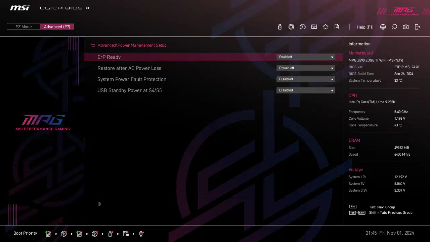Open the CPU chip icon in toolbar
The height and width of the screenshot is (242, 430).
pos(291,27)
